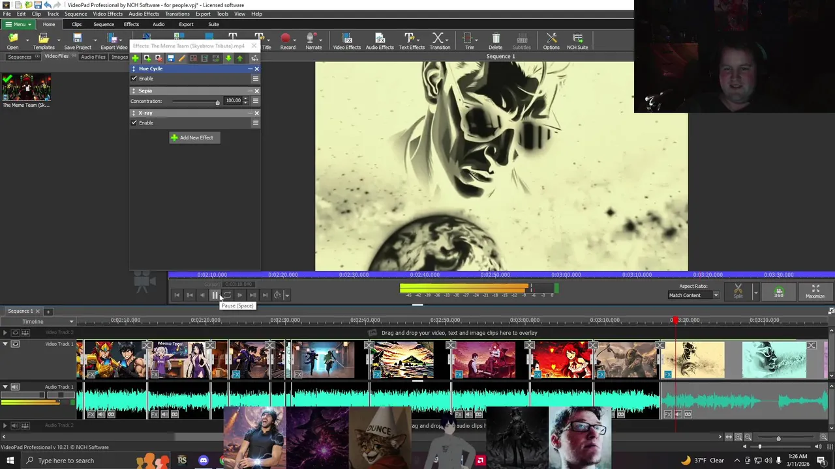835x469 pixels.
Task: Click the green down arrow in Effects panel
Action: coord(228,59)
